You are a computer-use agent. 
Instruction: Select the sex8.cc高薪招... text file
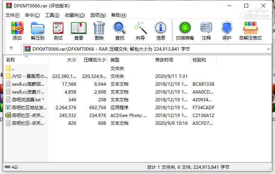point(28,84)
